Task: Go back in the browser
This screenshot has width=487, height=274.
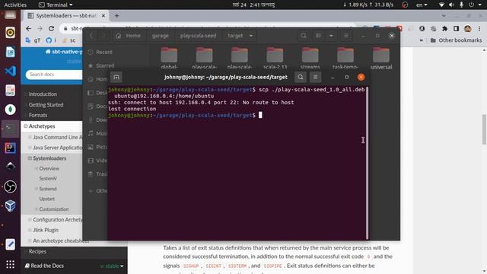Action: 29,29
